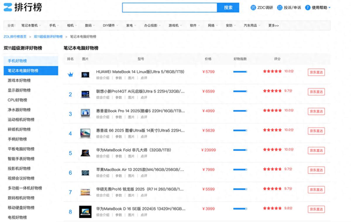Viewport: 351px width, 222px height.
Task: Click the 使用帮助 question mark icon
Action: pyautogui.click(x=307, y=8)
